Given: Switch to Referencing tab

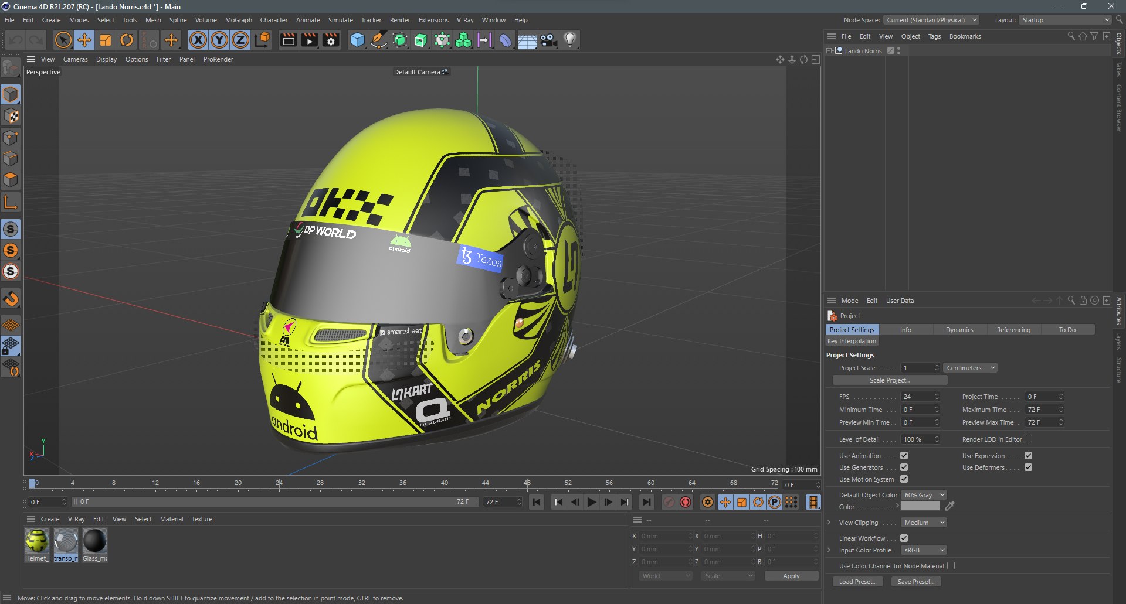Looking at the screenshot, I should 1013,330.
